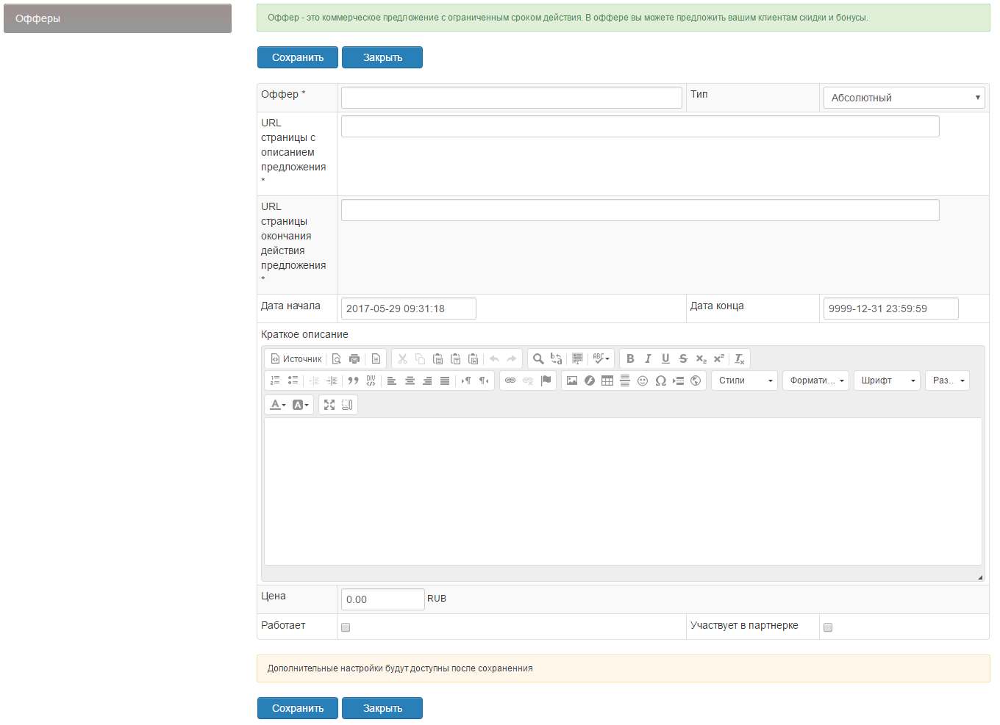Screen dimensions: 1000x725
Task: Click the anchor flag icon
Action: tap(546, 380)
